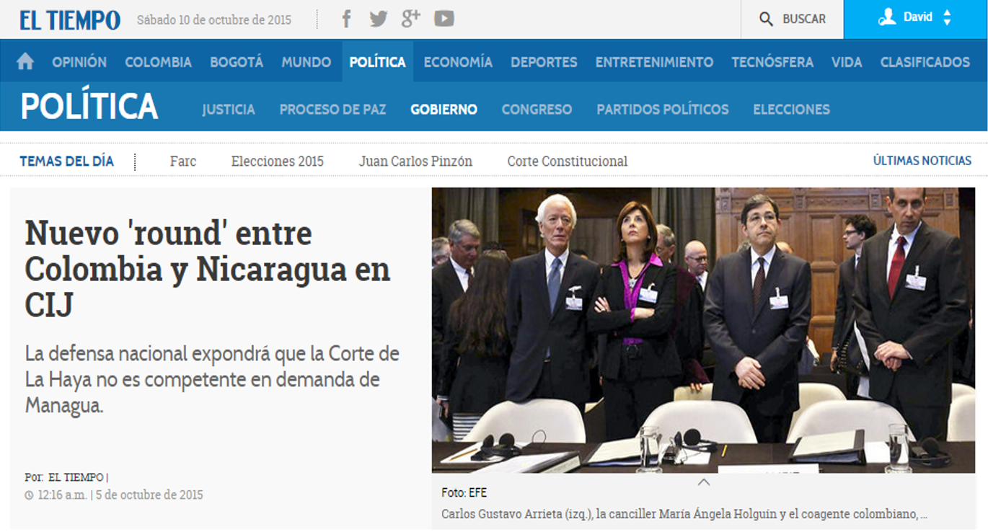Image resolution: width=988 pixels, height=532 pixels.
Task: Open the YouTube channel icon
Action: tap(444, 19)
